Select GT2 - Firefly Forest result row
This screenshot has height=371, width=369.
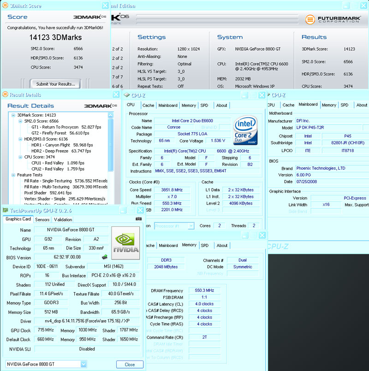(x=60, y=133)
